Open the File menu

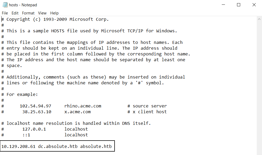[x=5, y=13]
